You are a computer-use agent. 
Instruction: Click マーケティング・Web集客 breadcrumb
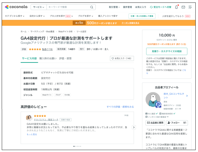[42, 32]
